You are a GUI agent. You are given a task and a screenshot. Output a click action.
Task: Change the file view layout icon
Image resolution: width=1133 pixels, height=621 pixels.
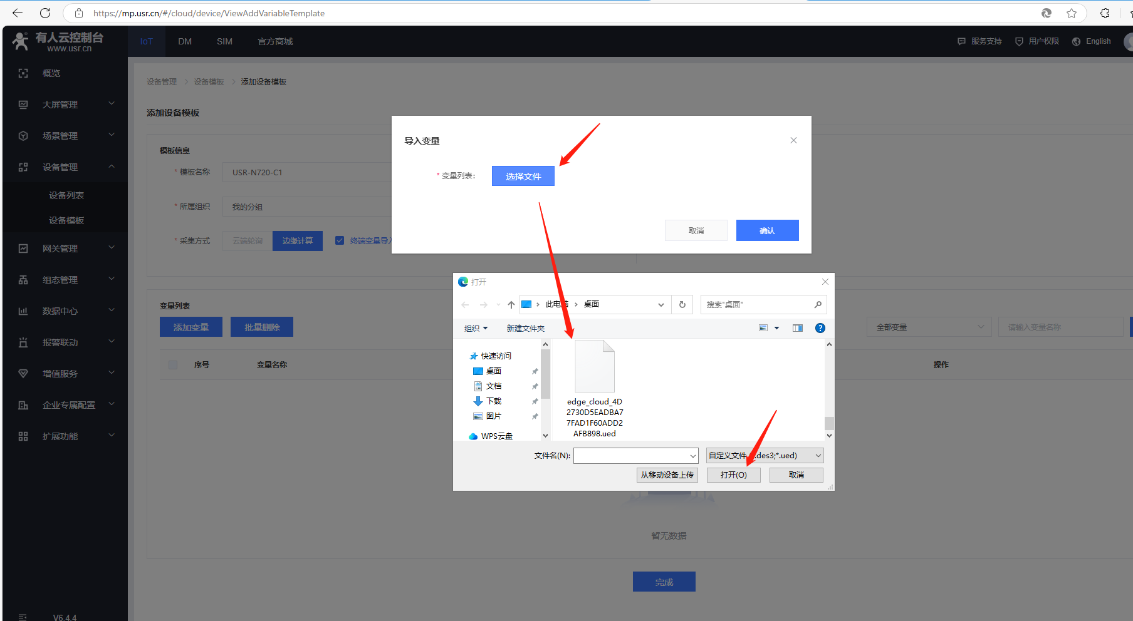coord(763,328)
